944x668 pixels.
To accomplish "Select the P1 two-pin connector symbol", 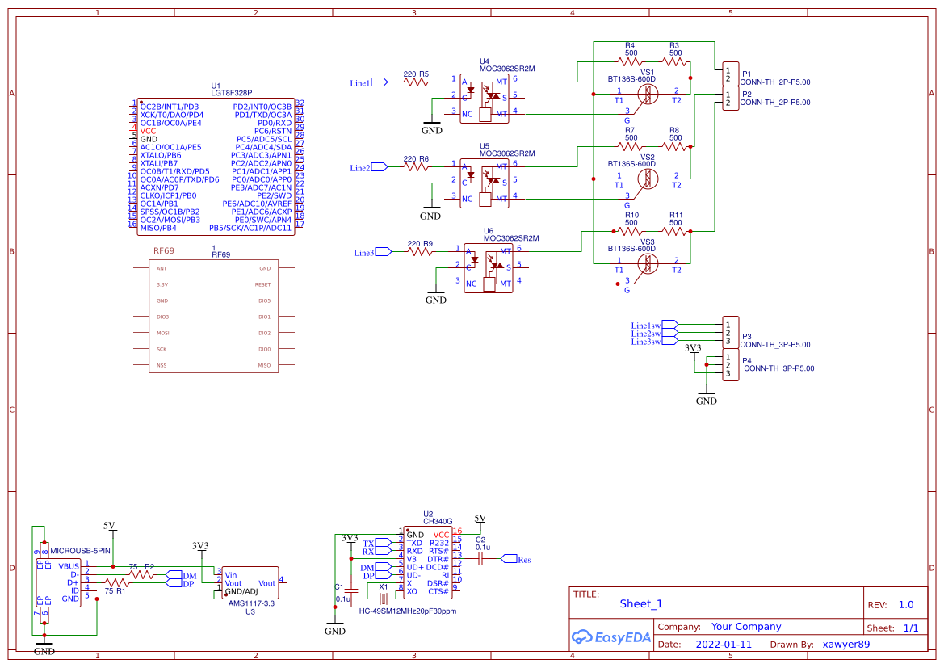I will click(x=730, y=74).
